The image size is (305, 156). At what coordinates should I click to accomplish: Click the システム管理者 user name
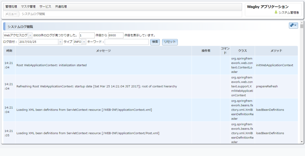[x=289, y=12]
